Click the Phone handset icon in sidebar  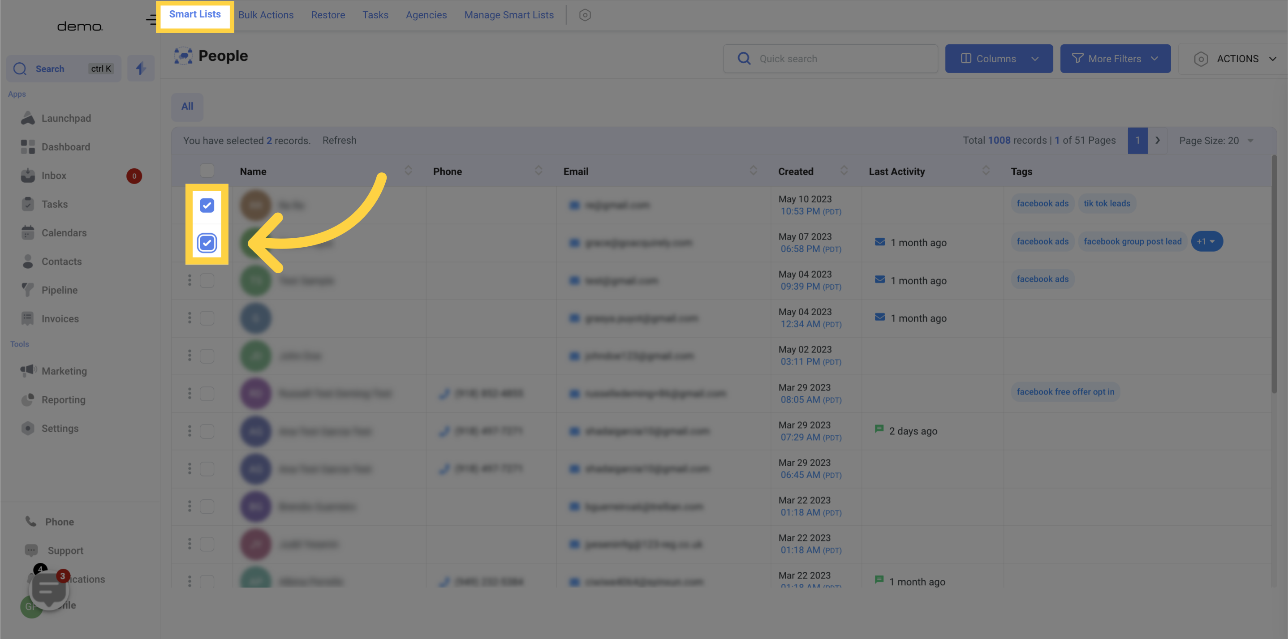31,521
